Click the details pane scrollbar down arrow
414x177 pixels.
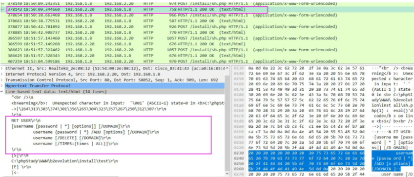(227, 174)
